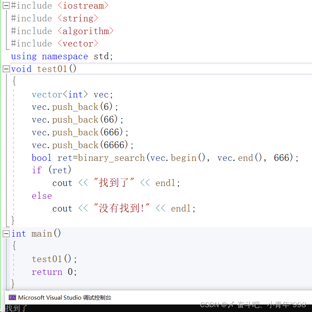Collapse the int main() function

[6, 234]
